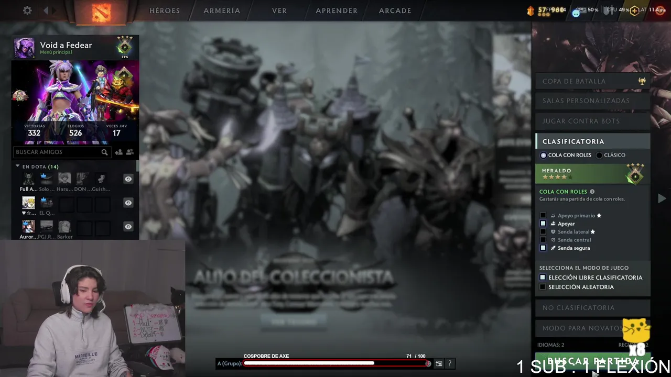Click the add friend icon
671x377 pixels.
tap(118, 152)
